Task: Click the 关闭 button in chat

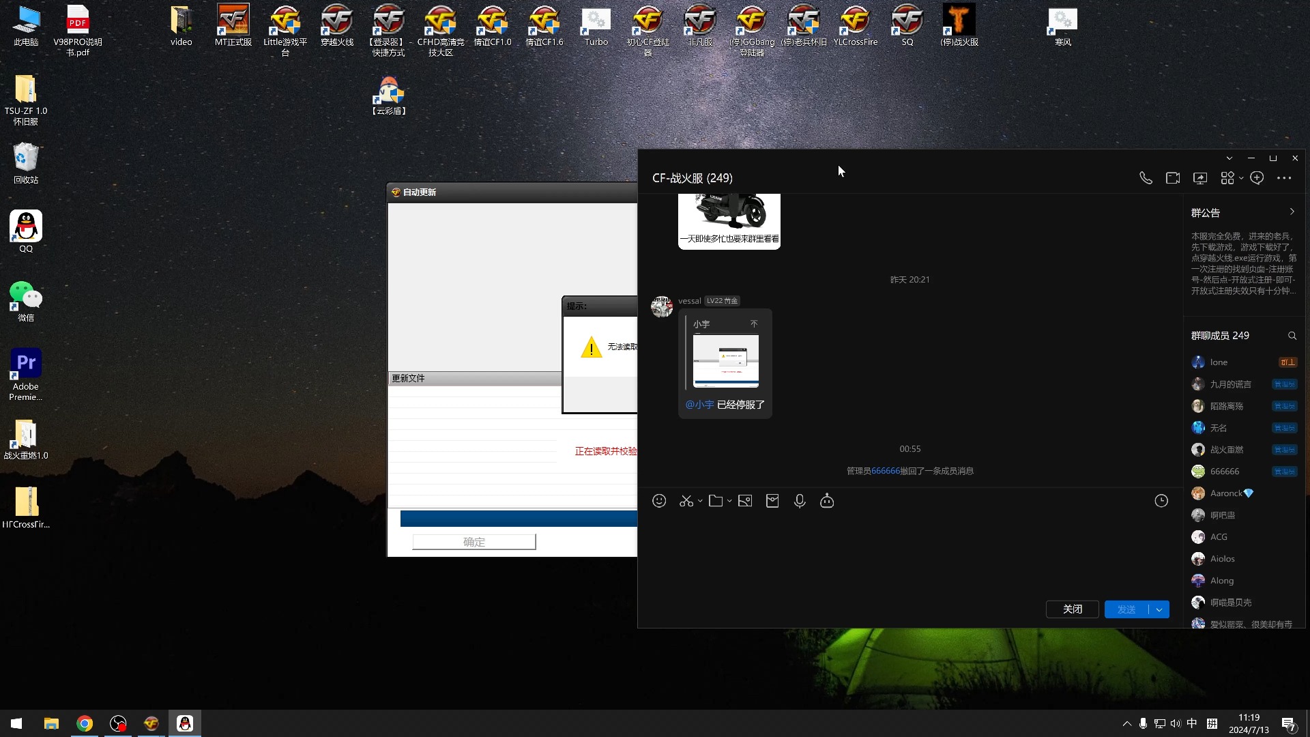Action: (x=1073, y=609)
